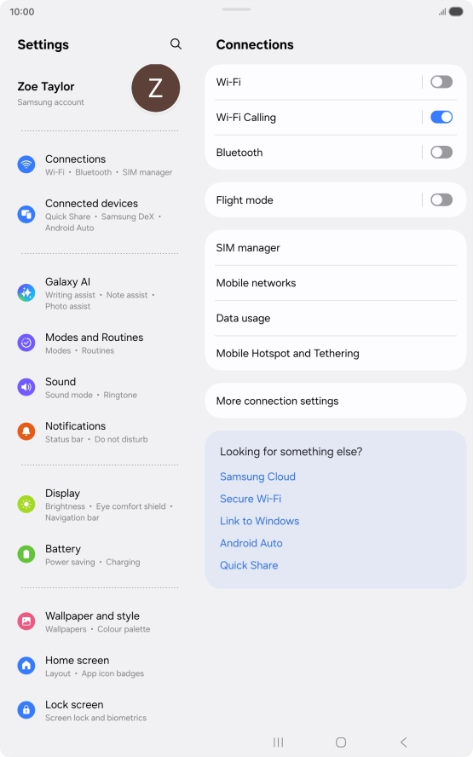Image resolution: width=473 pixels, height=757 pixels.
Task: Open the settings search magnifier icon
Action: (176, 44)
